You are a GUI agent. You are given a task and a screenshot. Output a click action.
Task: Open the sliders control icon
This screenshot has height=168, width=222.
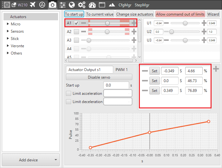pyautogui.click(x=62, y=5)
